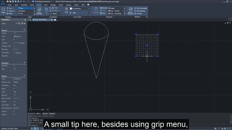Screen dimensions: 232x130
Task: Click the new drawing tab icon
Action: pos(55,20)
